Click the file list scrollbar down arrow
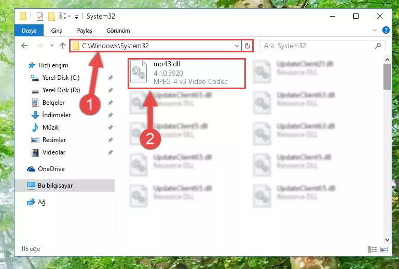399x269 pixels. (x=387, y=240)
